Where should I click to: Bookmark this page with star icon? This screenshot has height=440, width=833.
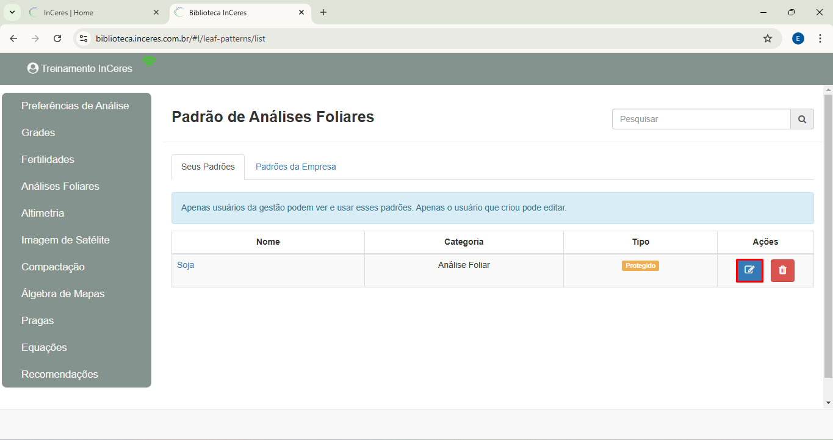tap(768, 38)
